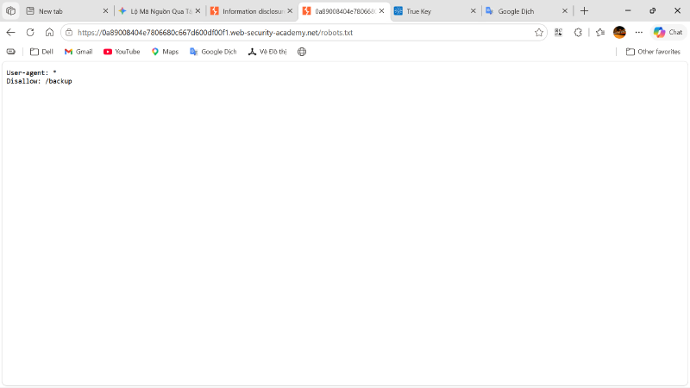View site information lock icon
This screenshot has width=690, height=388.
(x=69, y=33)
